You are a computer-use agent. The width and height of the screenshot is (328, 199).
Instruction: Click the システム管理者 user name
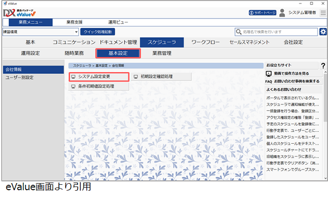[302, 13]
